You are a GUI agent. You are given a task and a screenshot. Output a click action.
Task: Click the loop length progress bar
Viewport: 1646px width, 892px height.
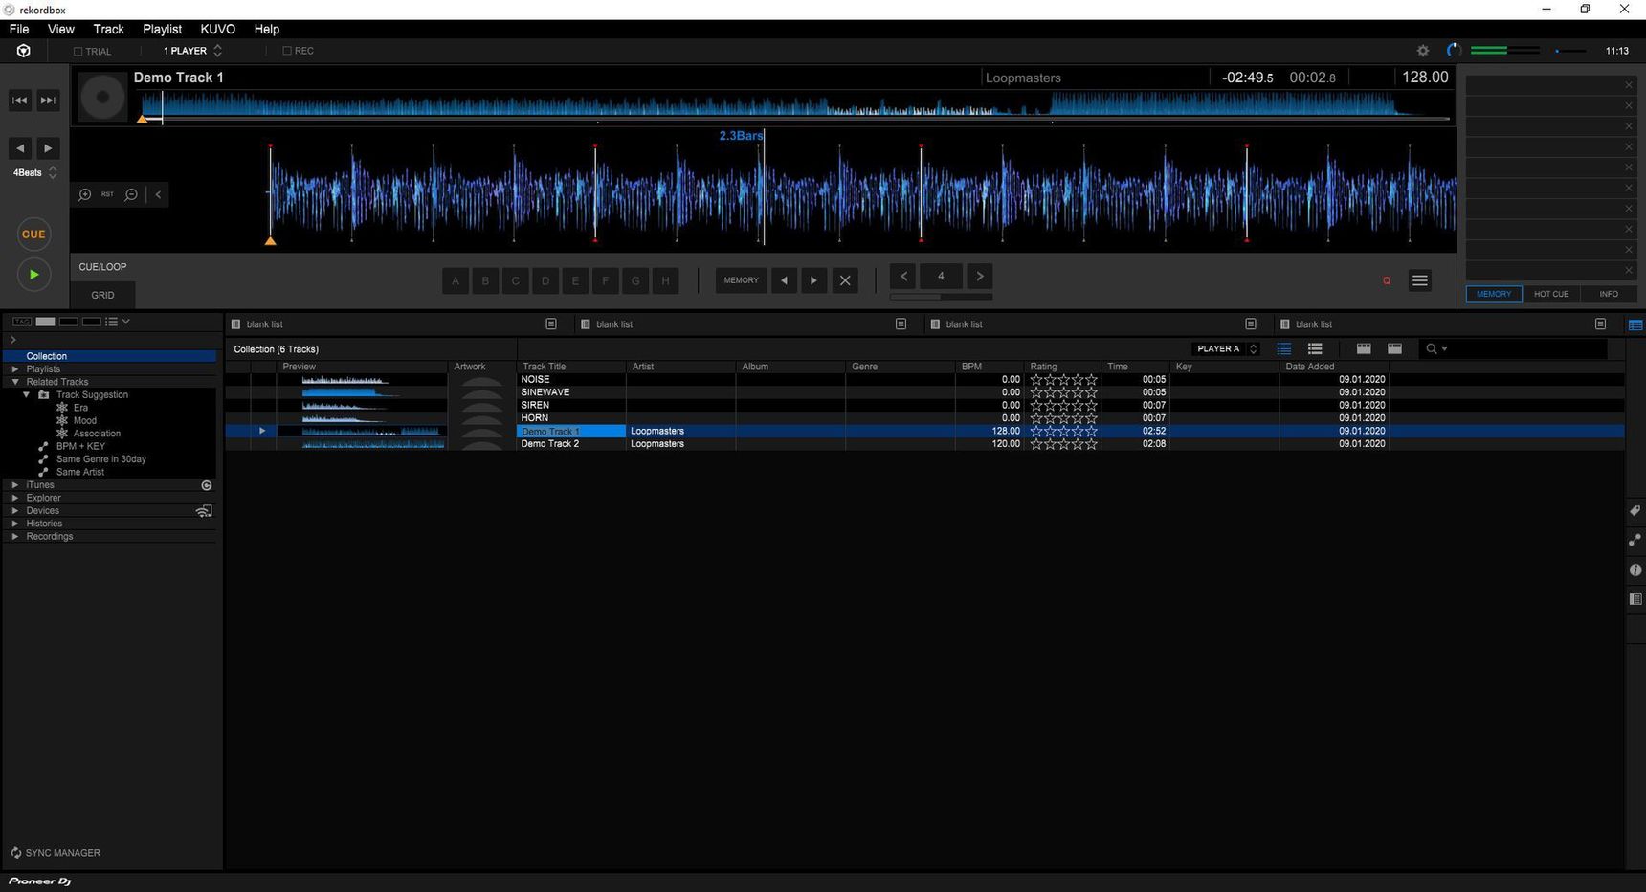(941, 297)
